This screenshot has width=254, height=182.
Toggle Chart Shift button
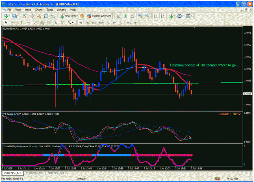(x=163, y=16)
